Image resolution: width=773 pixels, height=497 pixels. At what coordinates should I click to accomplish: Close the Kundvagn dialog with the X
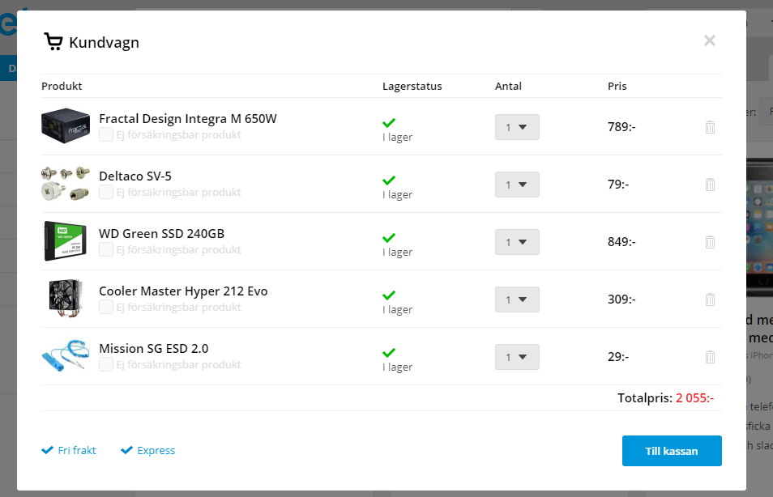pyautogui.click(x=710, y=40)
